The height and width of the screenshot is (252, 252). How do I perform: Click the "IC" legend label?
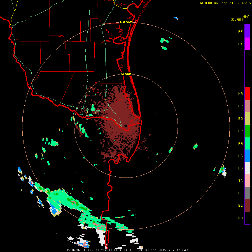click(x=240, y=181)
